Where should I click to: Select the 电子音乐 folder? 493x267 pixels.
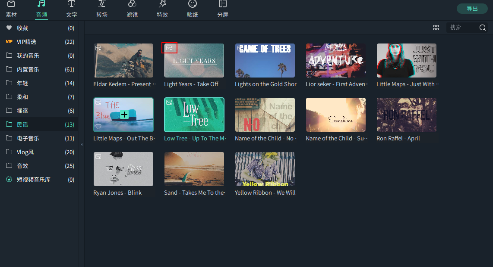click(x=39, y=138)
